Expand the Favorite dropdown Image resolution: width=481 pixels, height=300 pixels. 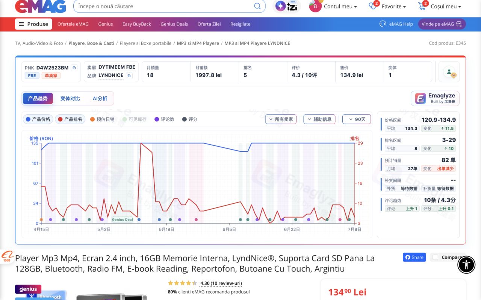394,6
